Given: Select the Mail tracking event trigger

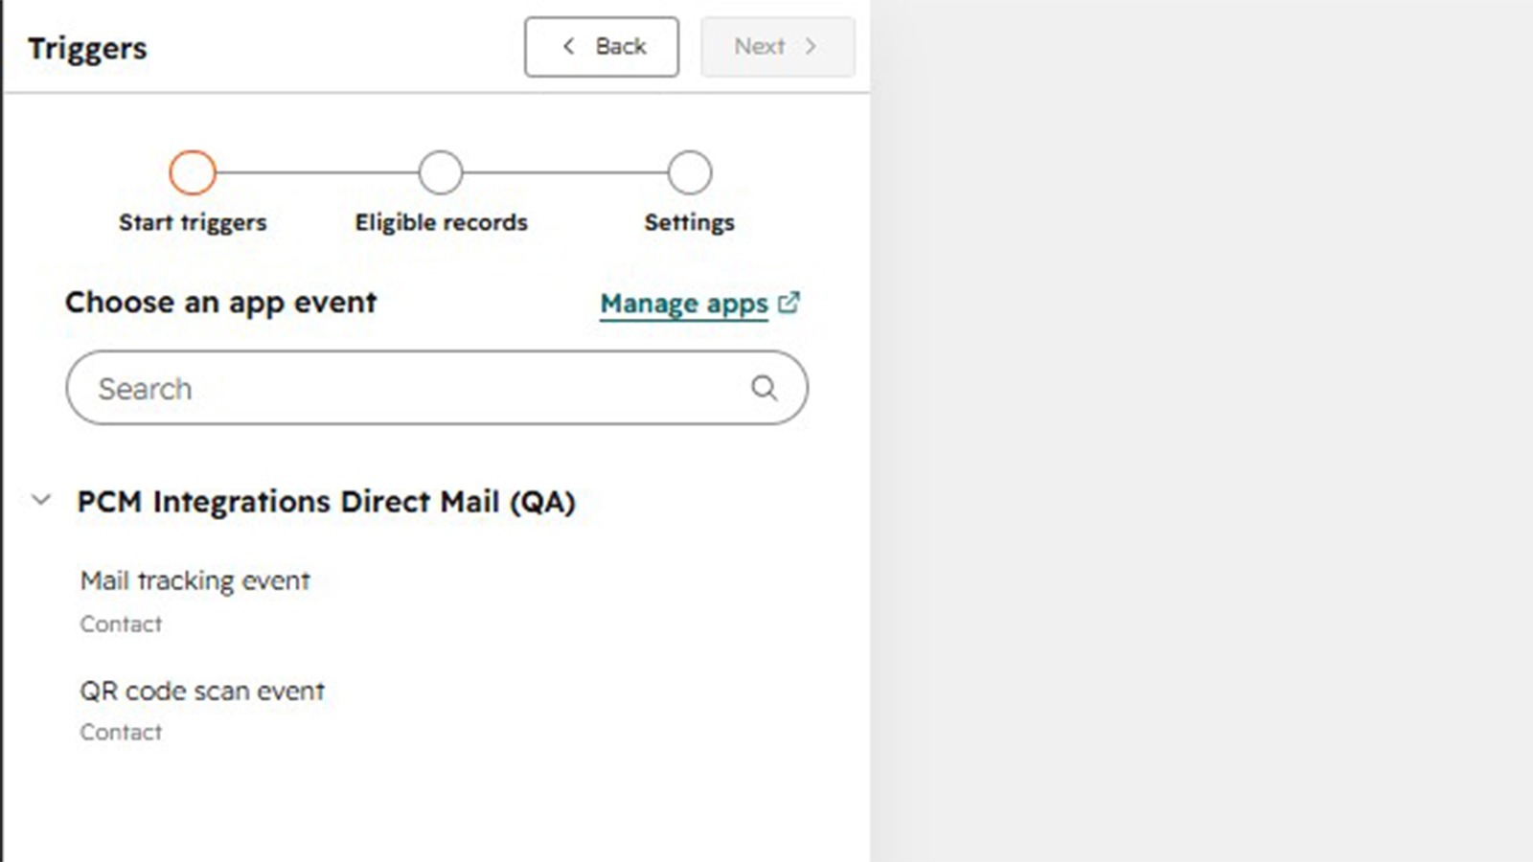Looking at the screenshot, I should click(195, 580).
